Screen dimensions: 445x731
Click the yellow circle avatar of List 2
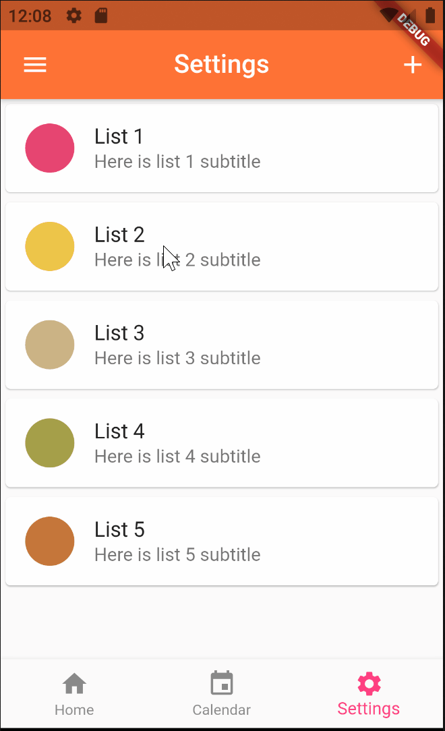[50, 247]
